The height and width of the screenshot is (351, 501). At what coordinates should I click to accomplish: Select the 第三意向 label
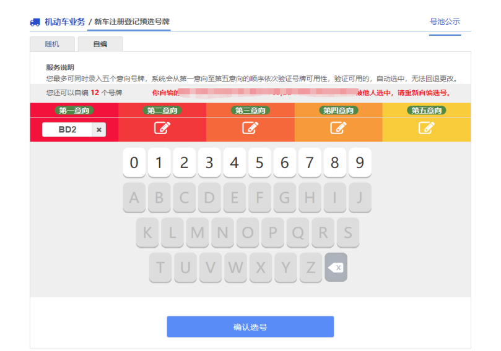pyautogui.click(x=250, y=110)
